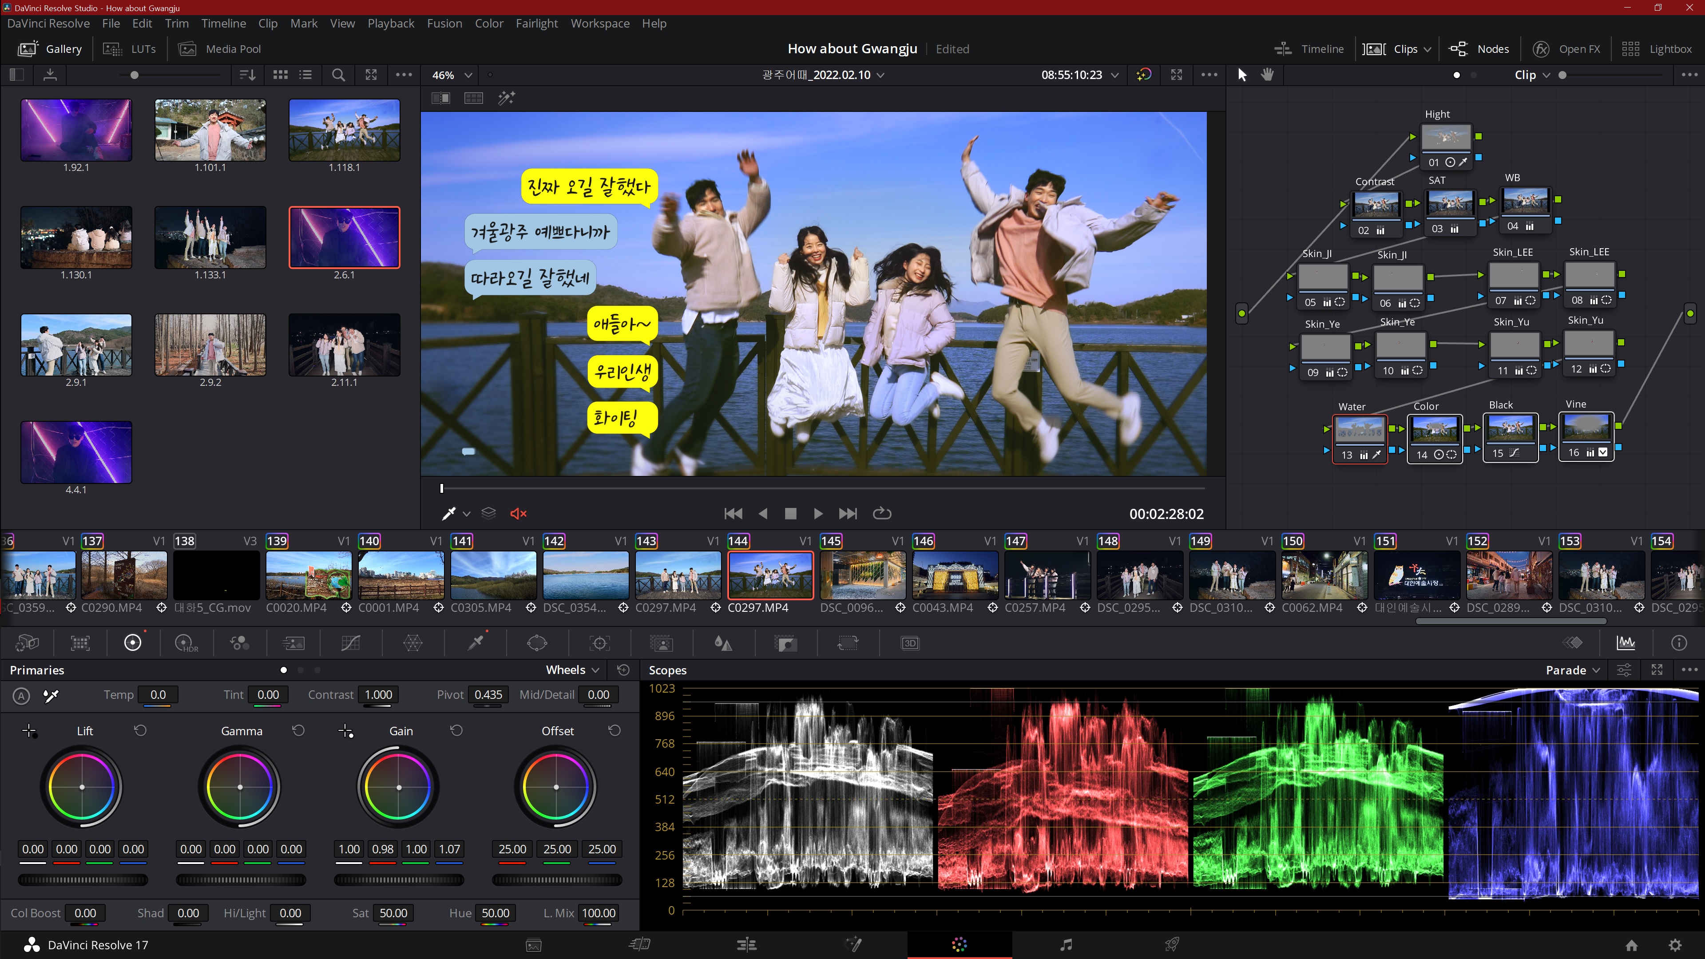Toggle split screen viewer mode
This screenshot has width=1705, height=959.
(x=473, y=98)
